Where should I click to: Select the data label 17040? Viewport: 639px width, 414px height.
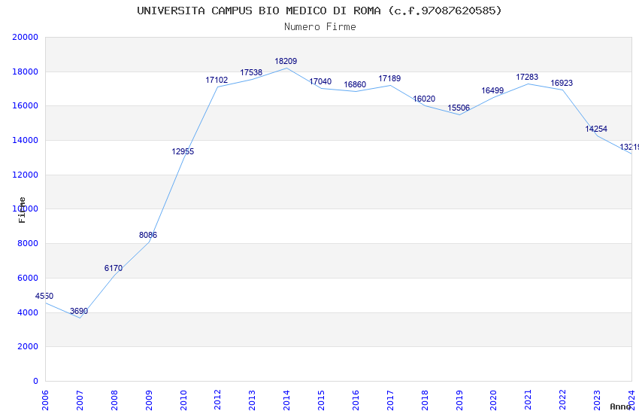pos(320,81)
